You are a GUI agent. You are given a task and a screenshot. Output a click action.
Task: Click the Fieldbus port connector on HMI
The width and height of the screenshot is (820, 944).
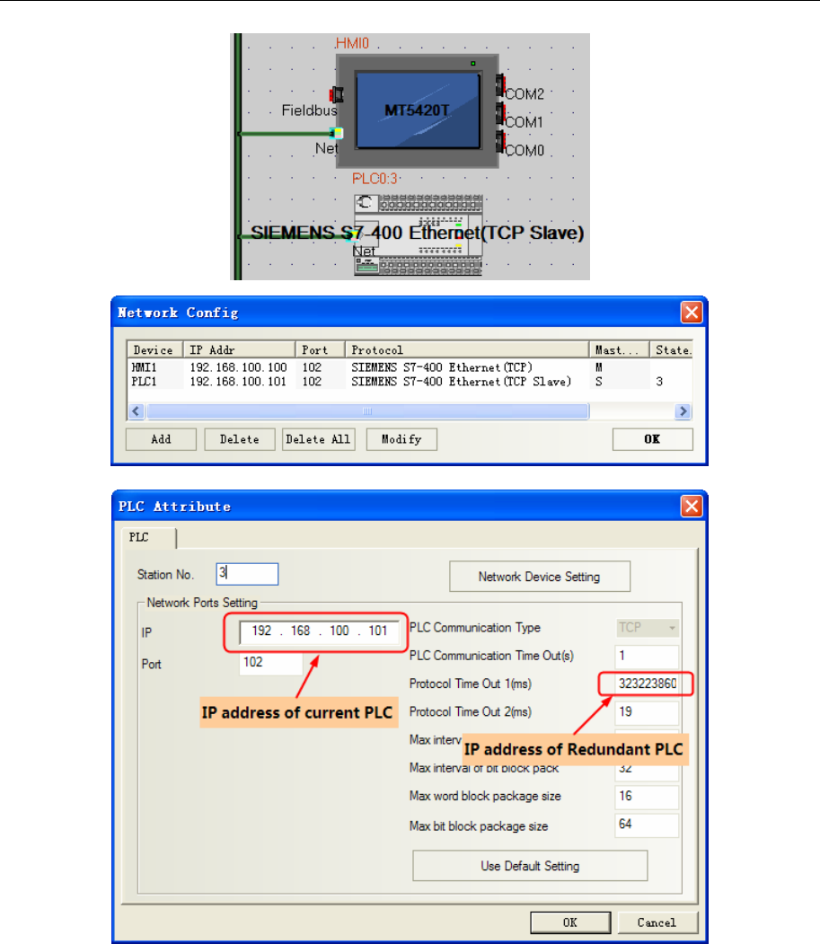coord(337,94)
